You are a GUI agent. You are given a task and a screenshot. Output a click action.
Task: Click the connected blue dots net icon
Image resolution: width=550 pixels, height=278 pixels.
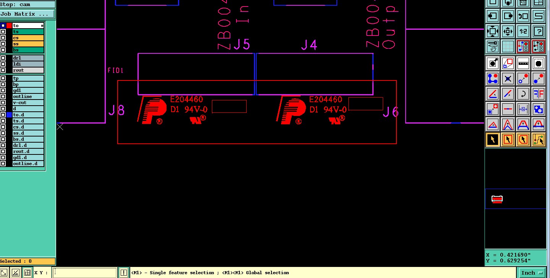pos(493,79)
